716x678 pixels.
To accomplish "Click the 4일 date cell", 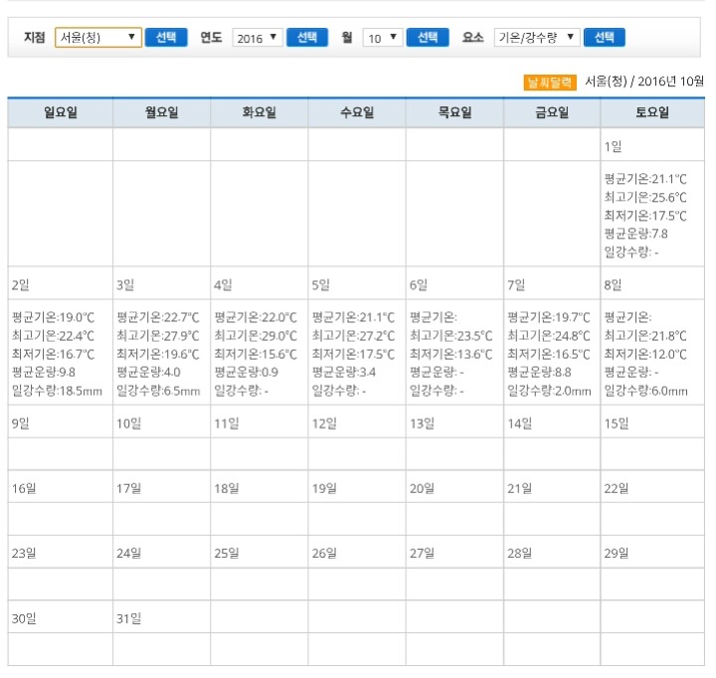I will (260, 283).
